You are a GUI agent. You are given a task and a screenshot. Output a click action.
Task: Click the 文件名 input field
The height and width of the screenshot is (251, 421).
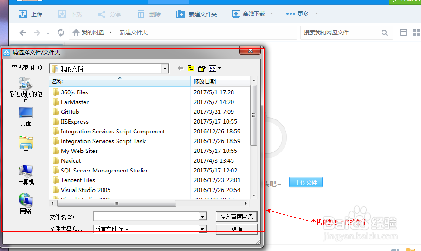[147, 216]
